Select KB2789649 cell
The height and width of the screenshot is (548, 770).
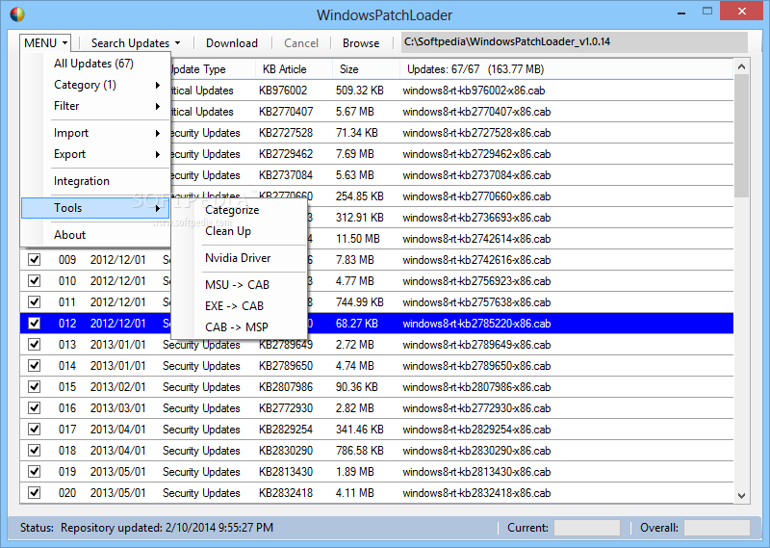(x=286, y=345)
